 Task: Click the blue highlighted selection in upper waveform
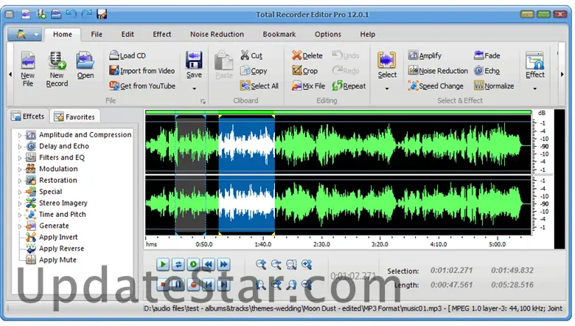pyautogui.click(x=246, y=144)
